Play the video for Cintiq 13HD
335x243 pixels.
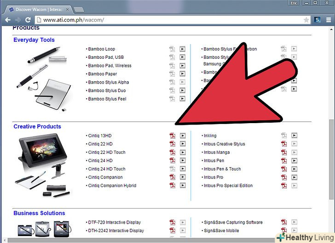click(x=183, y=136)
